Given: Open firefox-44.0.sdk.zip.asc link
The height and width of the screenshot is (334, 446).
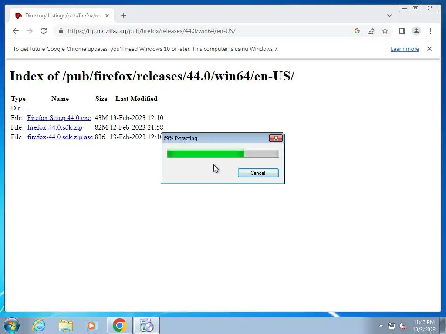Looking at the screenshot, I should pyautogui.click(x=60, y=137).
